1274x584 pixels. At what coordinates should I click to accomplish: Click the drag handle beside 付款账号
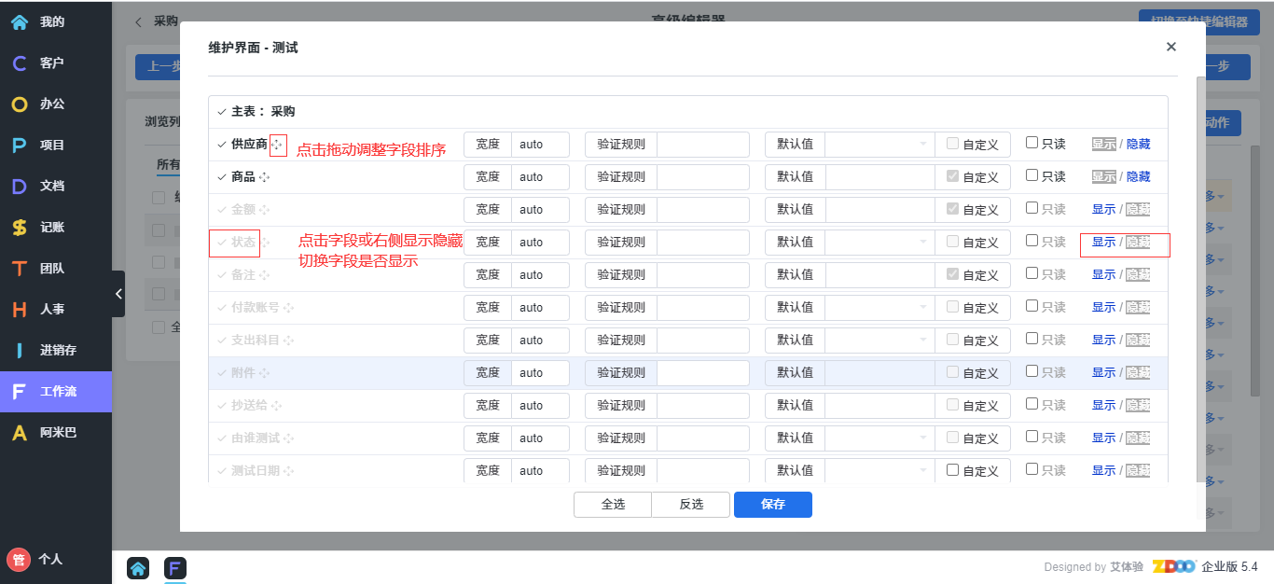pos(288,308)
